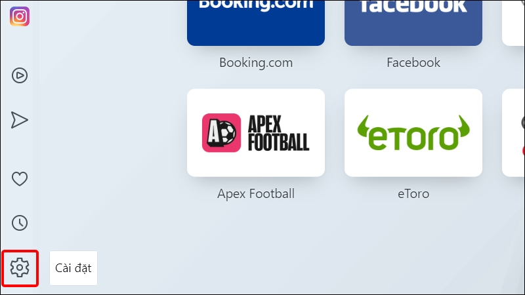Click the eToro caption text

(x=413, y=193)
